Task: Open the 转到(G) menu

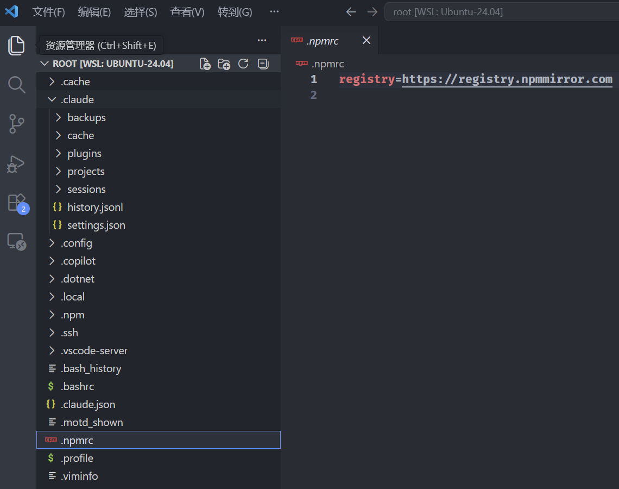Action: click(235, 12)
